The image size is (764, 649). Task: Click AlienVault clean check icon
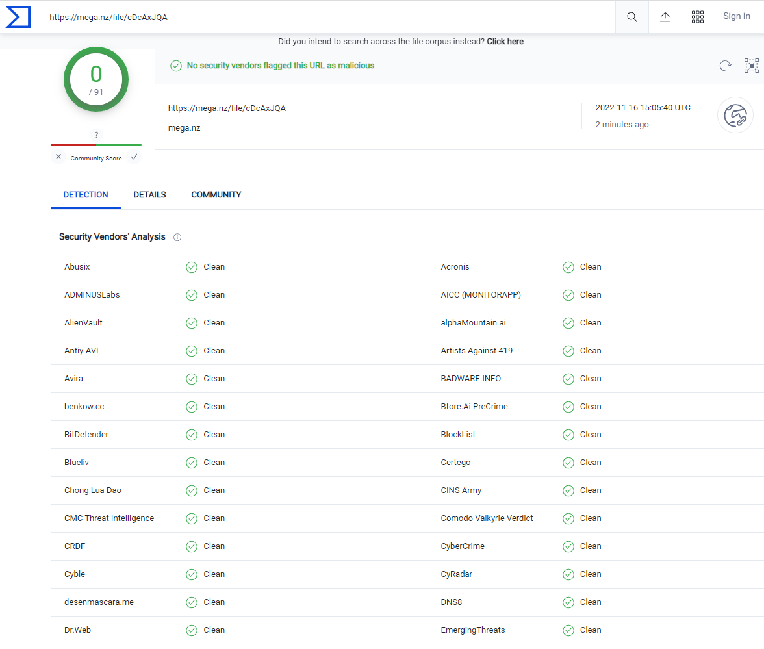coord(192,323)
